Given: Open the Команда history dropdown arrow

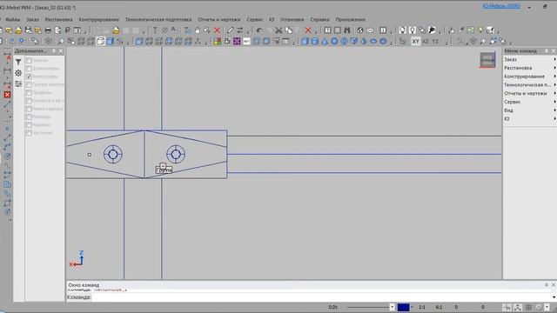Looking at the screenshot, I should [x=554, y=297].
